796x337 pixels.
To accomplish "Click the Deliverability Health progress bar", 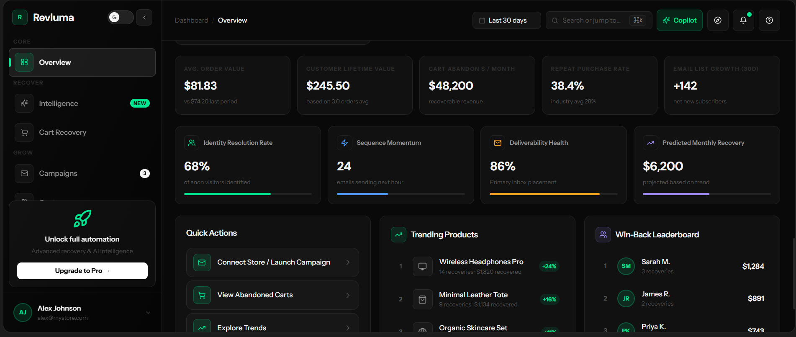I will click(554, 194).
